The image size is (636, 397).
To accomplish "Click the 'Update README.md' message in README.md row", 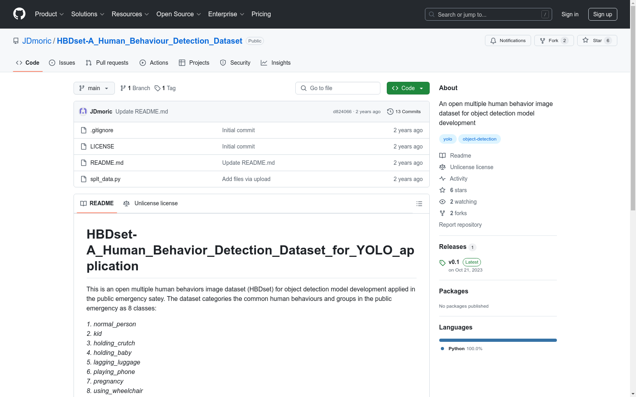I will (248, 163).
